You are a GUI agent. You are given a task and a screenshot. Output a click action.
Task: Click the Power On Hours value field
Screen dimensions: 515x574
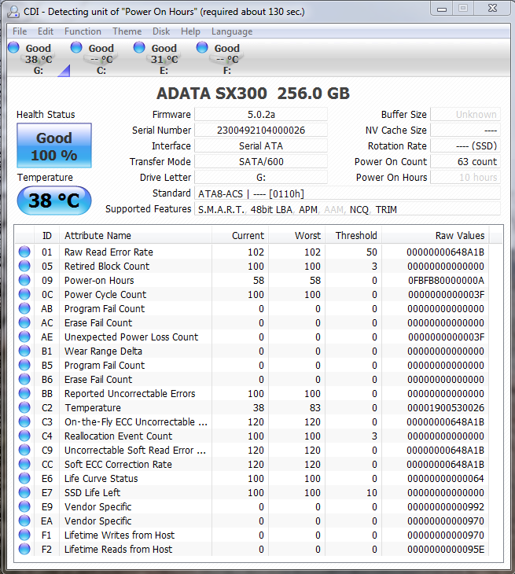(465, 178)
